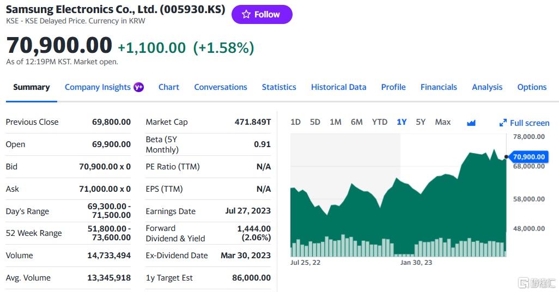Select the 1M chart range
Screen dimensions: 559x292
click(x=336, y=122)
